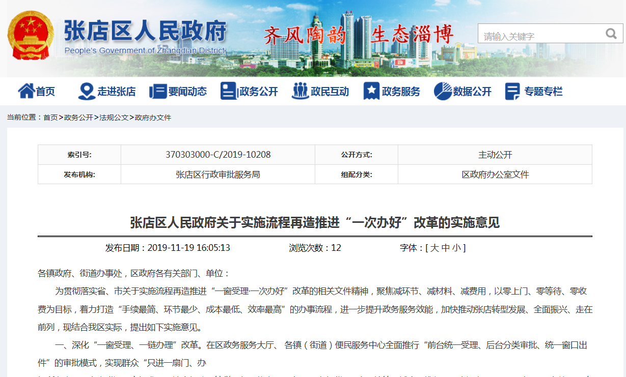The height and width of the screenshot is (377, 626).
Task: Set font size to 大
Action: (x=434, y=248)
